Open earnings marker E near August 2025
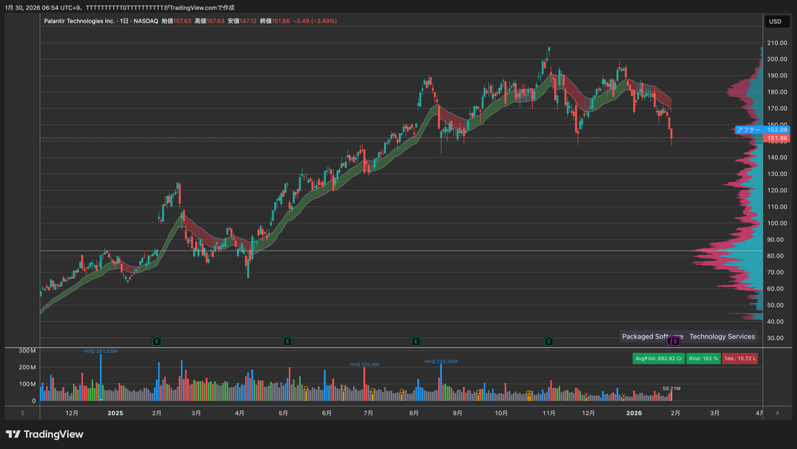 click(x=415, y=341)
